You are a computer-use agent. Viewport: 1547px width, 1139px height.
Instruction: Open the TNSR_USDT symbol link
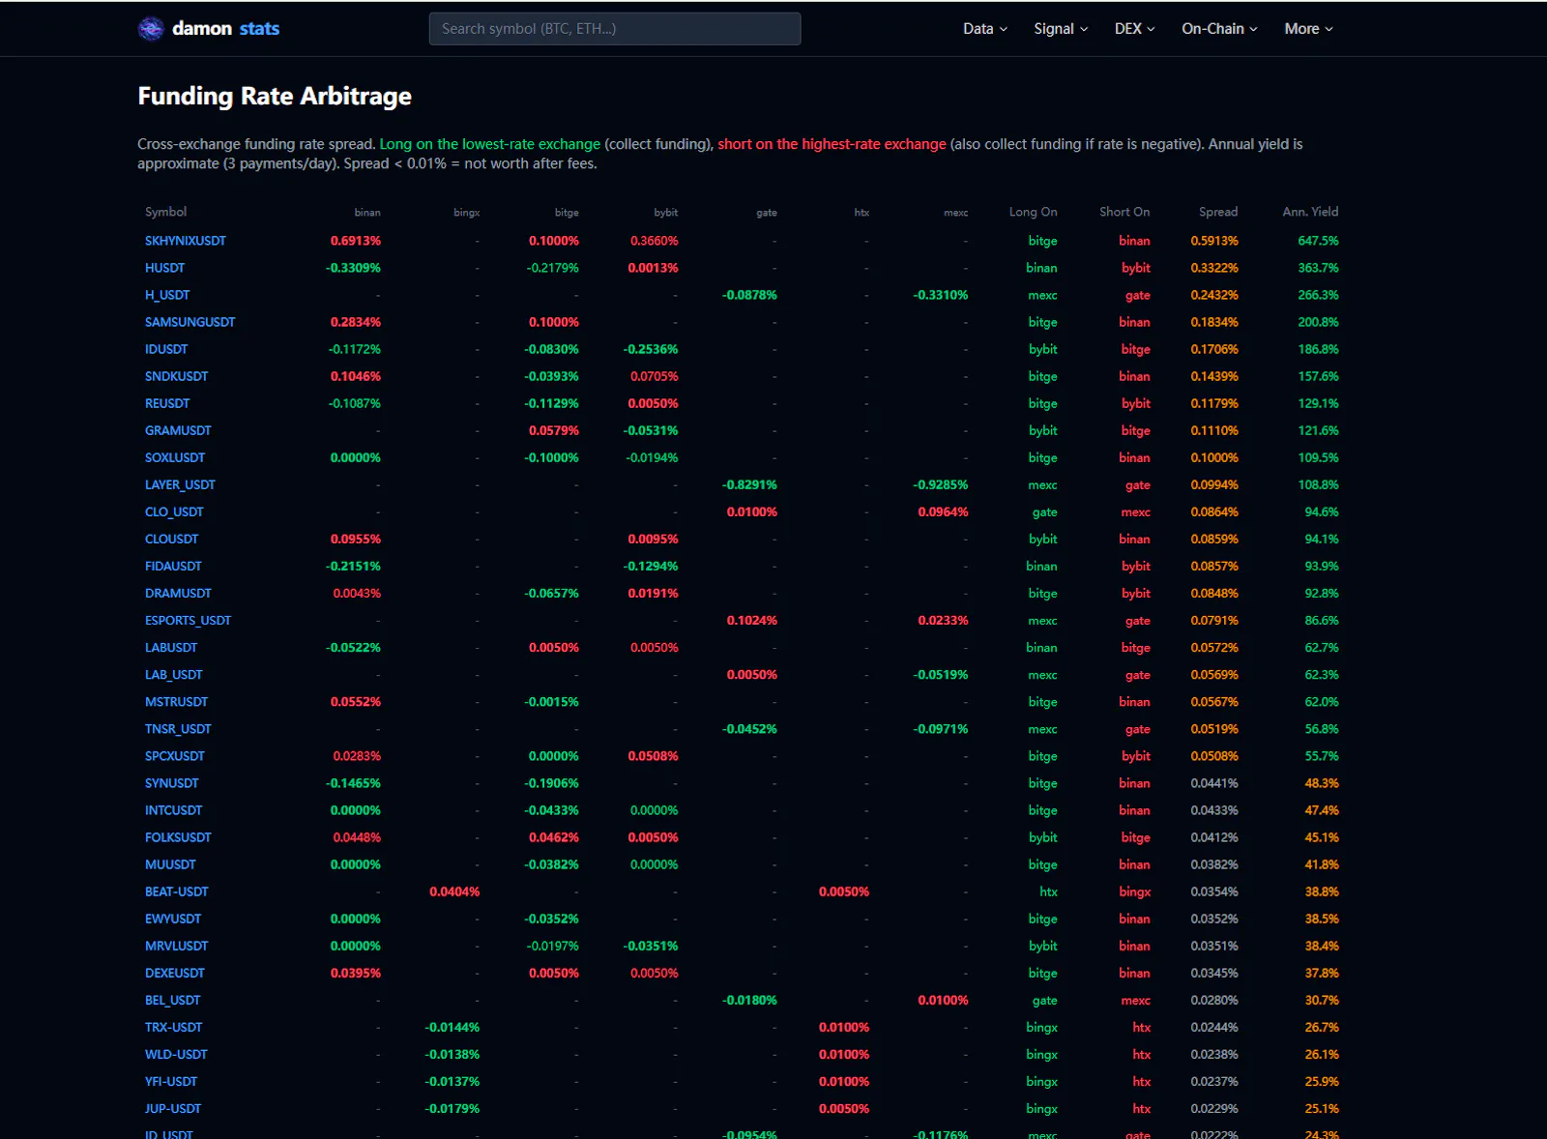tap(178, 728)
